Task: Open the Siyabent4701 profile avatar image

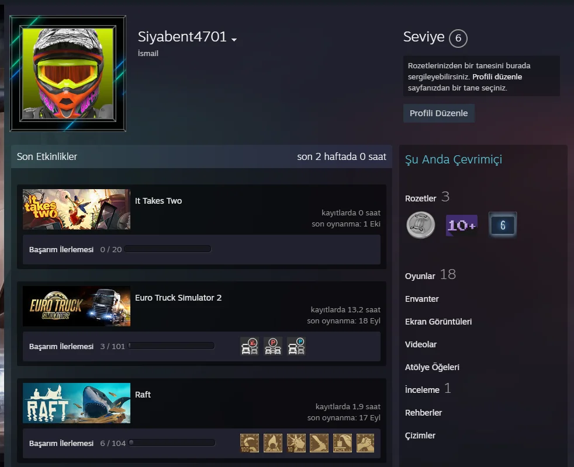Action: click(68, 73)
